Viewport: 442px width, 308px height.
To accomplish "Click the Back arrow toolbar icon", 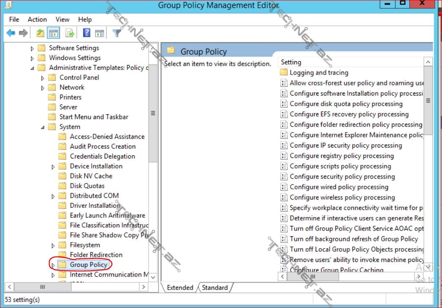I will tap(11, 33).
